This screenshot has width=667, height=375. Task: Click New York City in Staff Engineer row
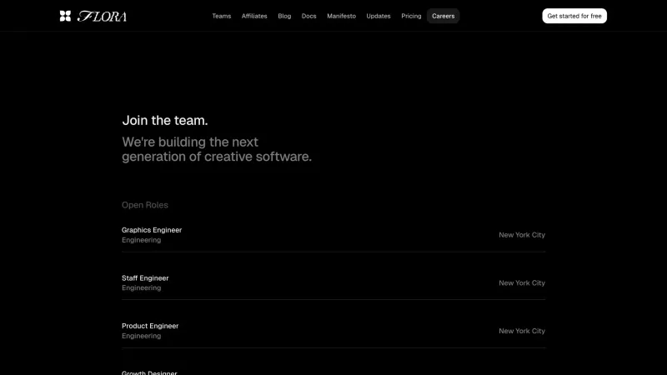click(522, 283)
